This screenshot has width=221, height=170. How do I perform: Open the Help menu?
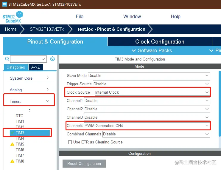tap(176, 16)
